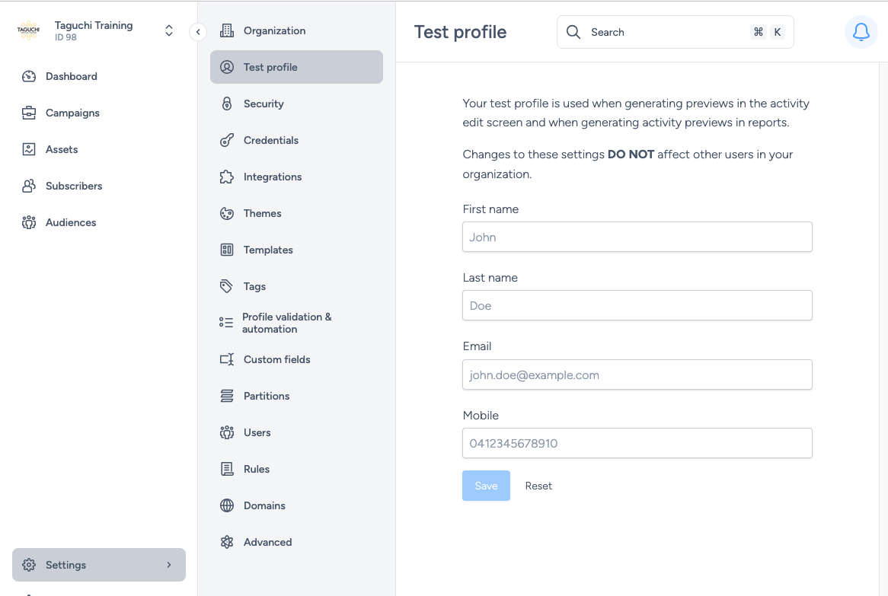The width and height of the screenshot is (888, 596).
Task: Click the Settings gear icon
Action: click(x=29, y=565)
